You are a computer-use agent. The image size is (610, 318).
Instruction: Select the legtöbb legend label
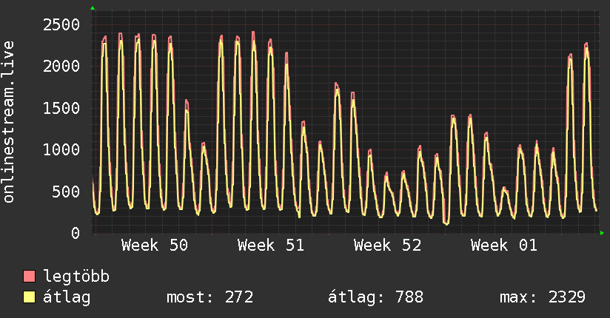click(x=76, y=276)
